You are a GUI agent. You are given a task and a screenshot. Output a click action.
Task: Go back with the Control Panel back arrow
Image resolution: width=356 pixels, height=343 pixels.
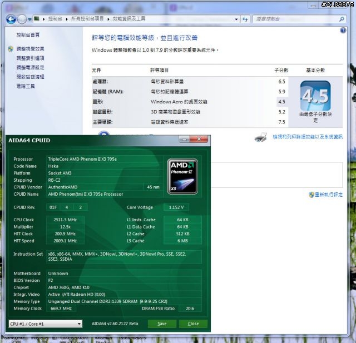[11, 19]
